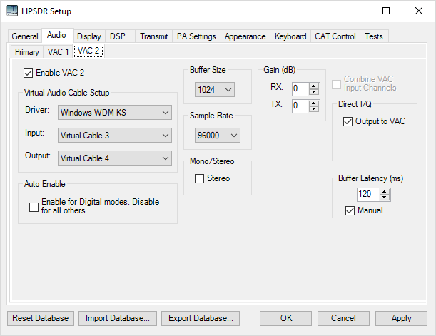Toggle the Manual buffer latency checkbox
The width and height of the screenshot is (436, 336).
click(350, 210)
